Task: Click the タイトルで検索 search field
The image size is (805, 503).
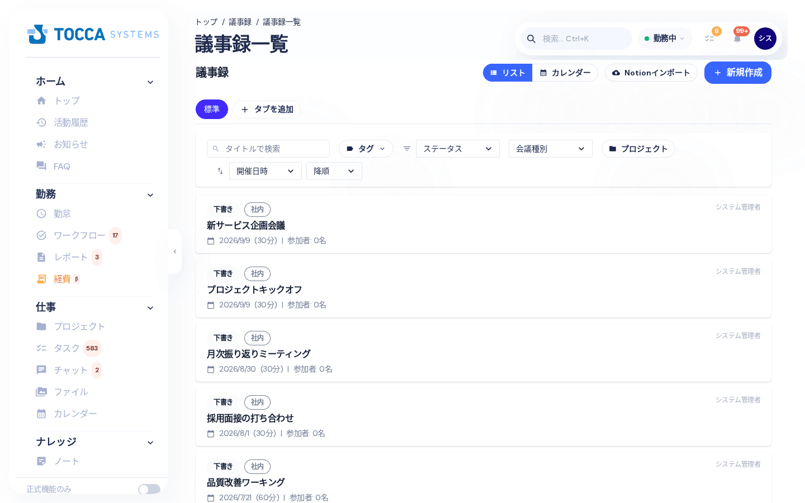Action: 268,149
